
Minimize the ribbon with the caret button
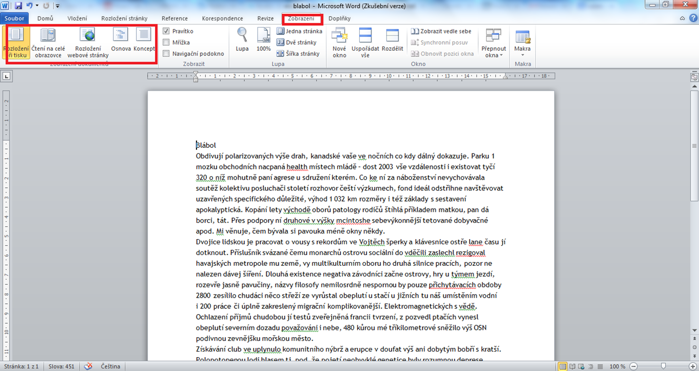pyautogui.click(x=682, y=18)
